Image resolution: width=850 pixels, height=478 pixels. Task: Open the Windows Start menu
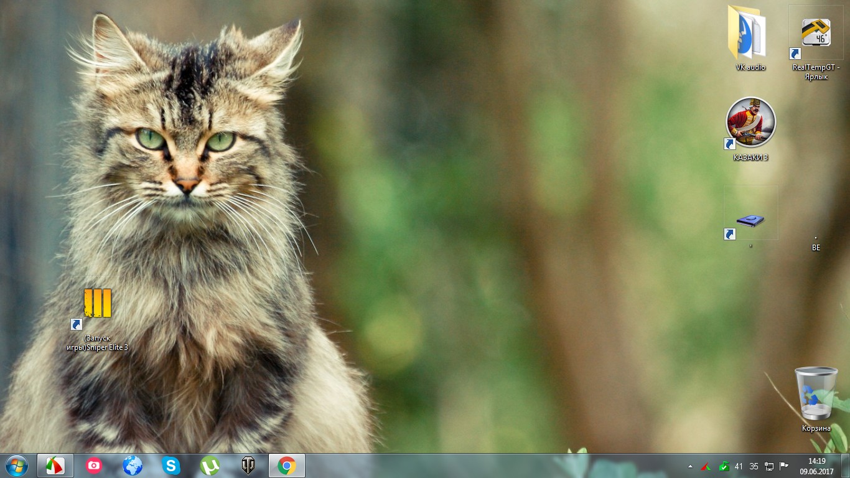(x=16, y=466)
